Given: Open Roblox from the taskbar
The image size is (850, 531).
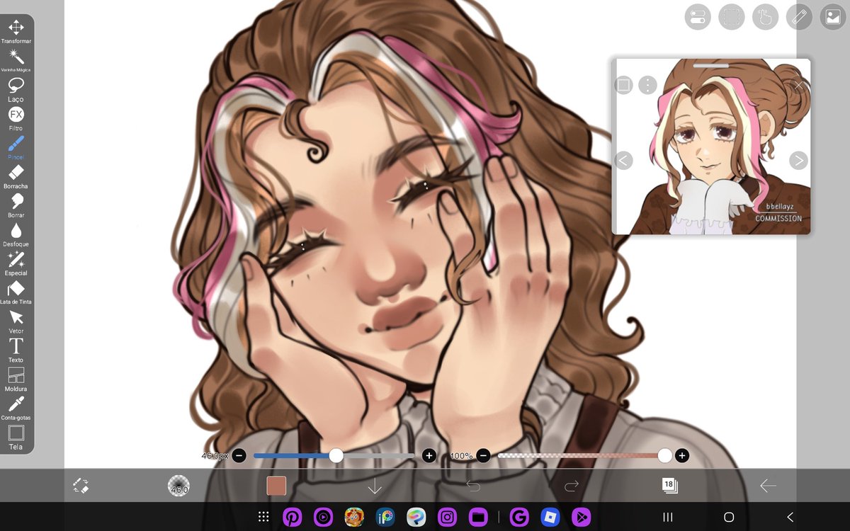Looking at the screenshot, I should pyautogui.click(x=550, y=518).
